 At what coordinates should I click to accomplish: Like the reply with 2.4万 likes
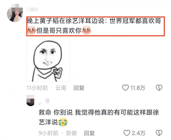click(x=127, y=133)
